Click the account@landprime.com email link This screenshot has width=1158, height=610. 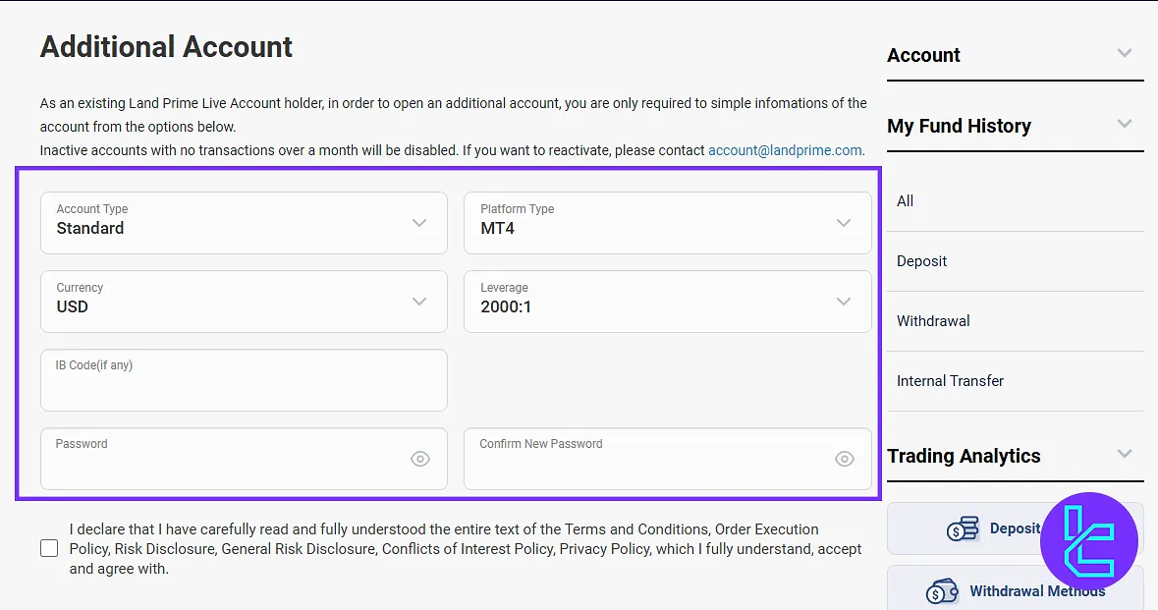pos(785,150)
